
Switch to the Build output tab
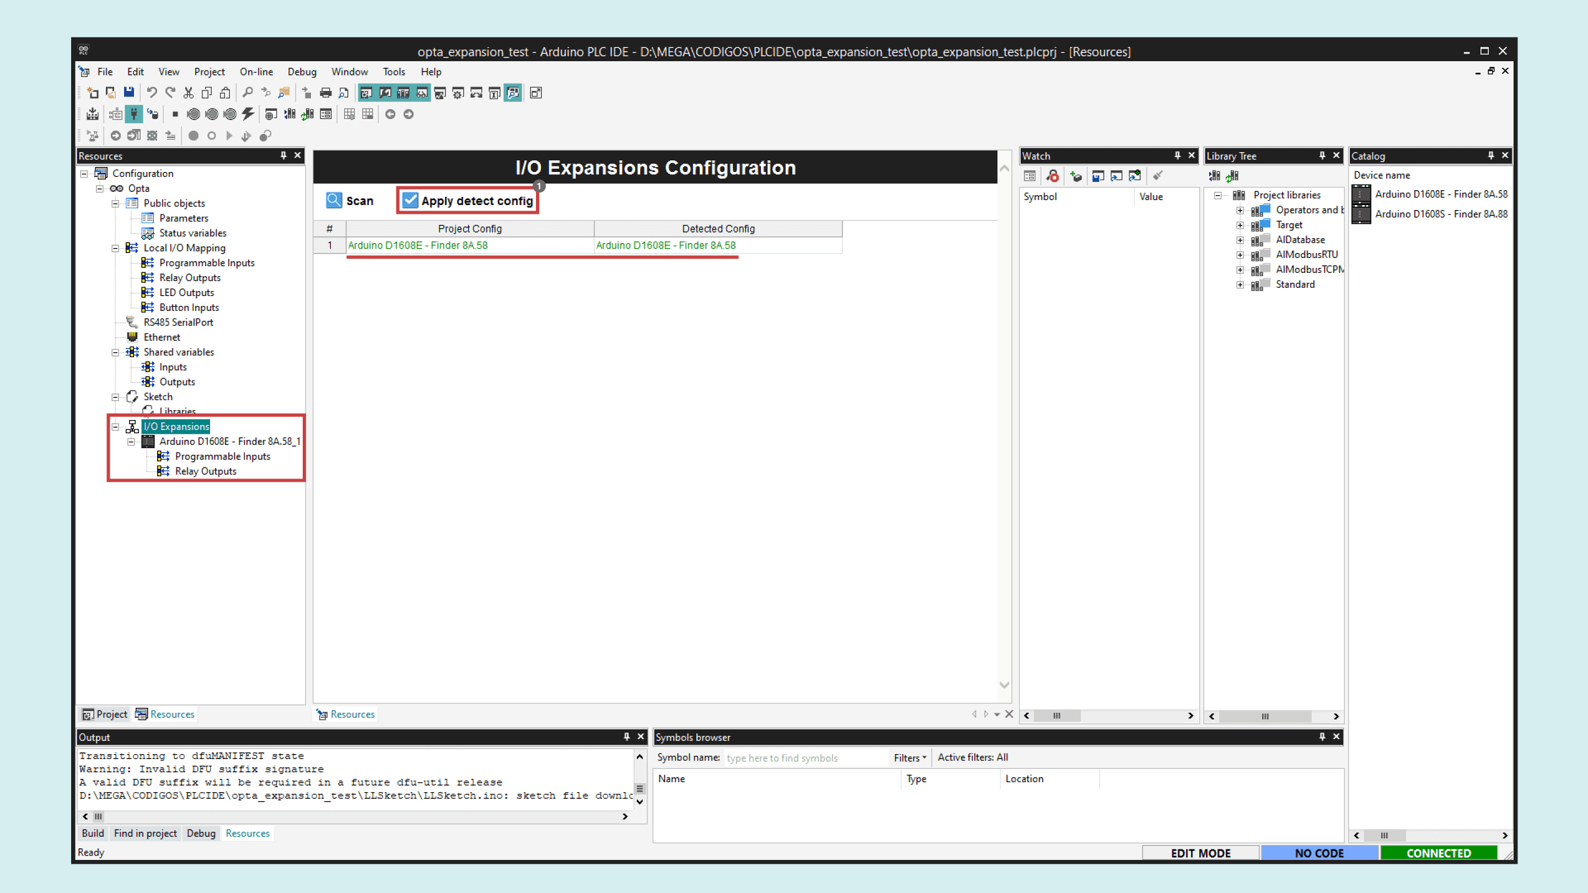pos(93,833)
